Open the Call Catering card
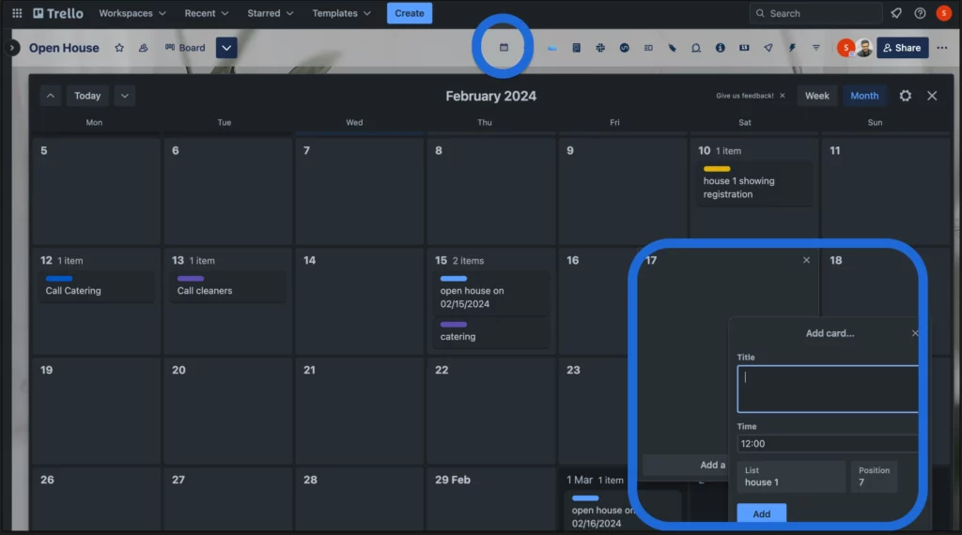Screen dimensions: 962x535 [x=96, y=286]
